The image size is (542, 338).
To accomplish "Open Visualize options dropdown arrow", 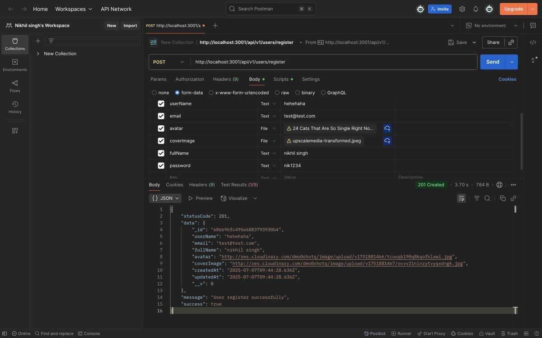I will point(255,198).
